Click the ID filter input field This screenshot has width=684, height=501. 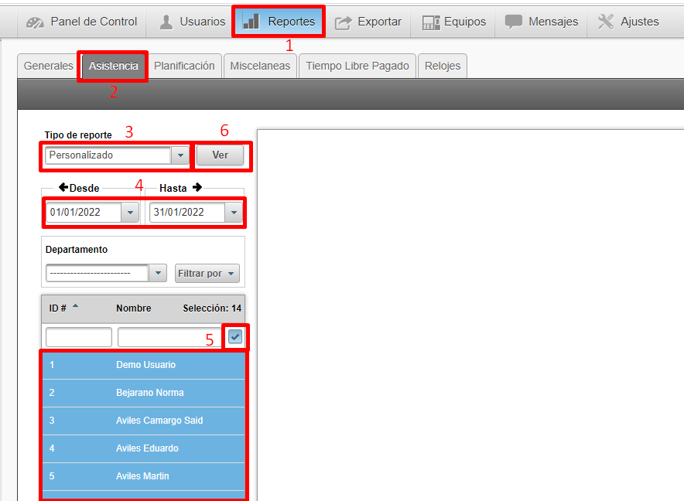click(x=79, y=337)
